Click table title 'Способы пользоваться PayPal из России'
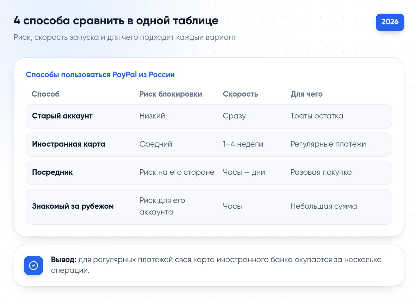Screen dimensions: 418x300 100,75
